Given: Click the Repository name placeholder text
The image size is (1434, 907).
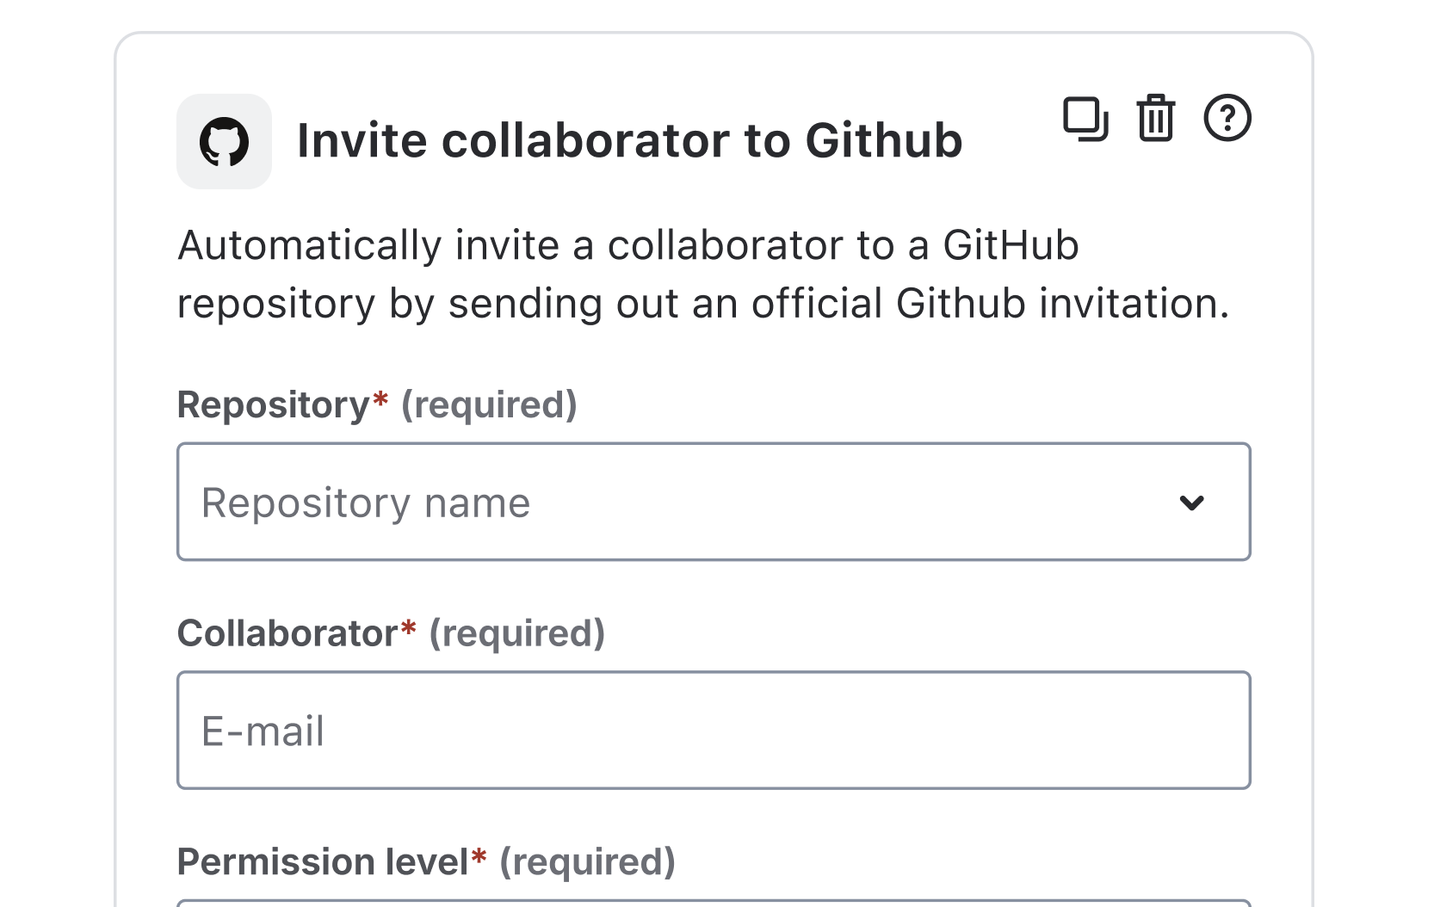Looking at the screenshot, I should 364,503.
